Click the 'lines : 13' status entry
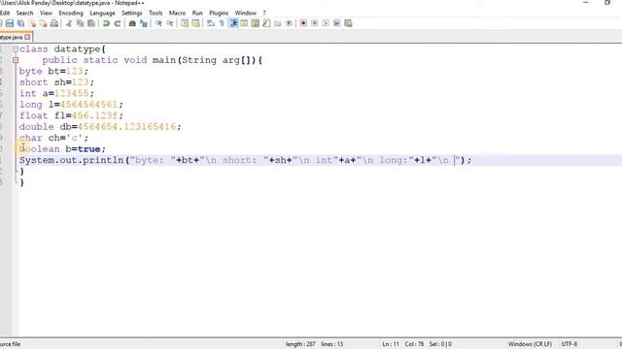Viewport: 622px width, 349px height. (332, 344)
